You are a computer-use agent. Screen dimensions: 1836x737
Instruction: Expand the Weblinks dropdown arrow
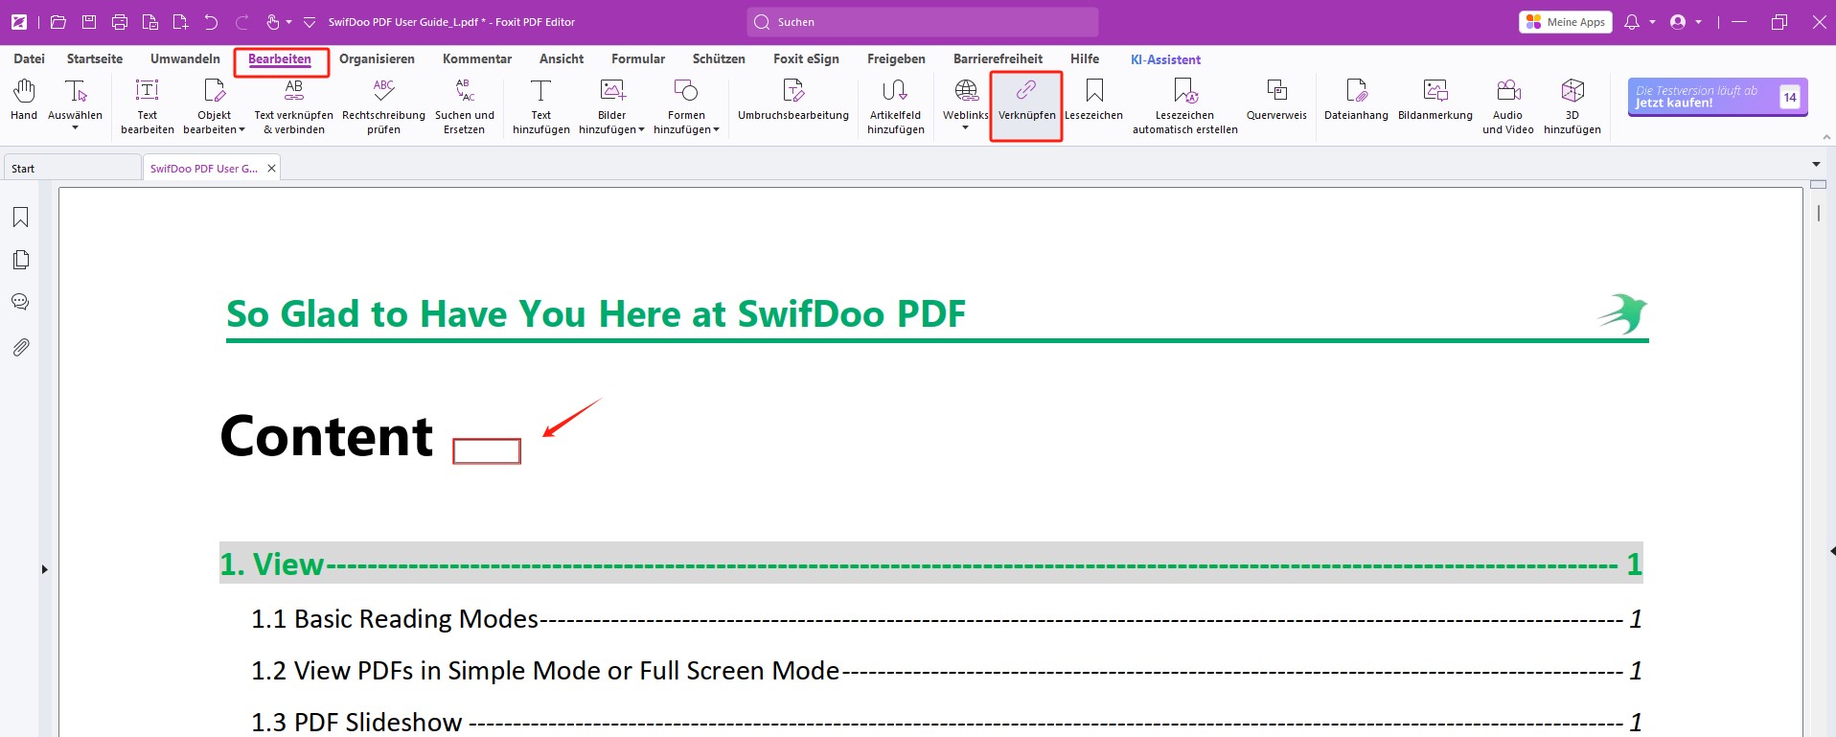click(x=965, y=127)
